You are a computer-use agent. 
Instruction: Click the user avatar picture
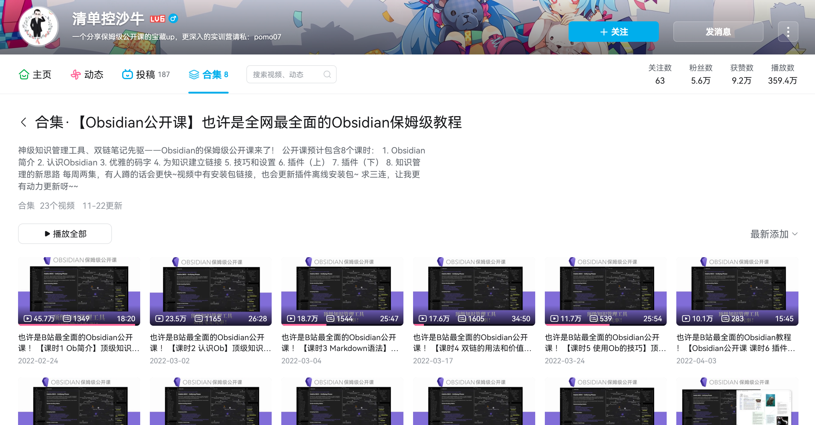(x=38, y=26)
